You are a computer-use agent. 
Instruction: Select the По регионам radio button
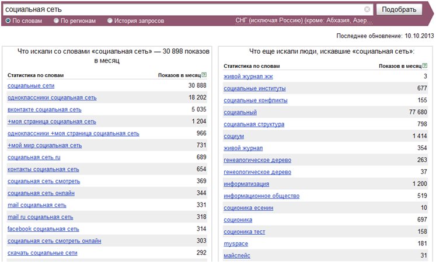coord(56,20)
